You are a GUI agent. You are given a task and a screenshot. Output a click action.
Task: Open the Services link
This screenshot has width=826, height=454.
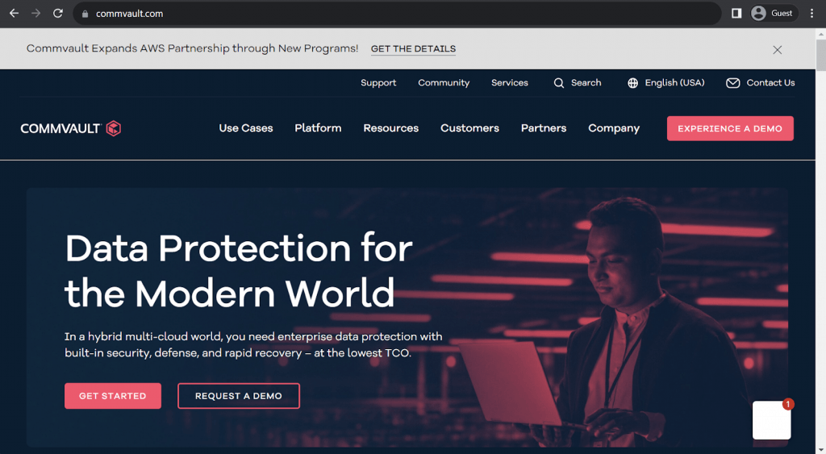(510, 83)
